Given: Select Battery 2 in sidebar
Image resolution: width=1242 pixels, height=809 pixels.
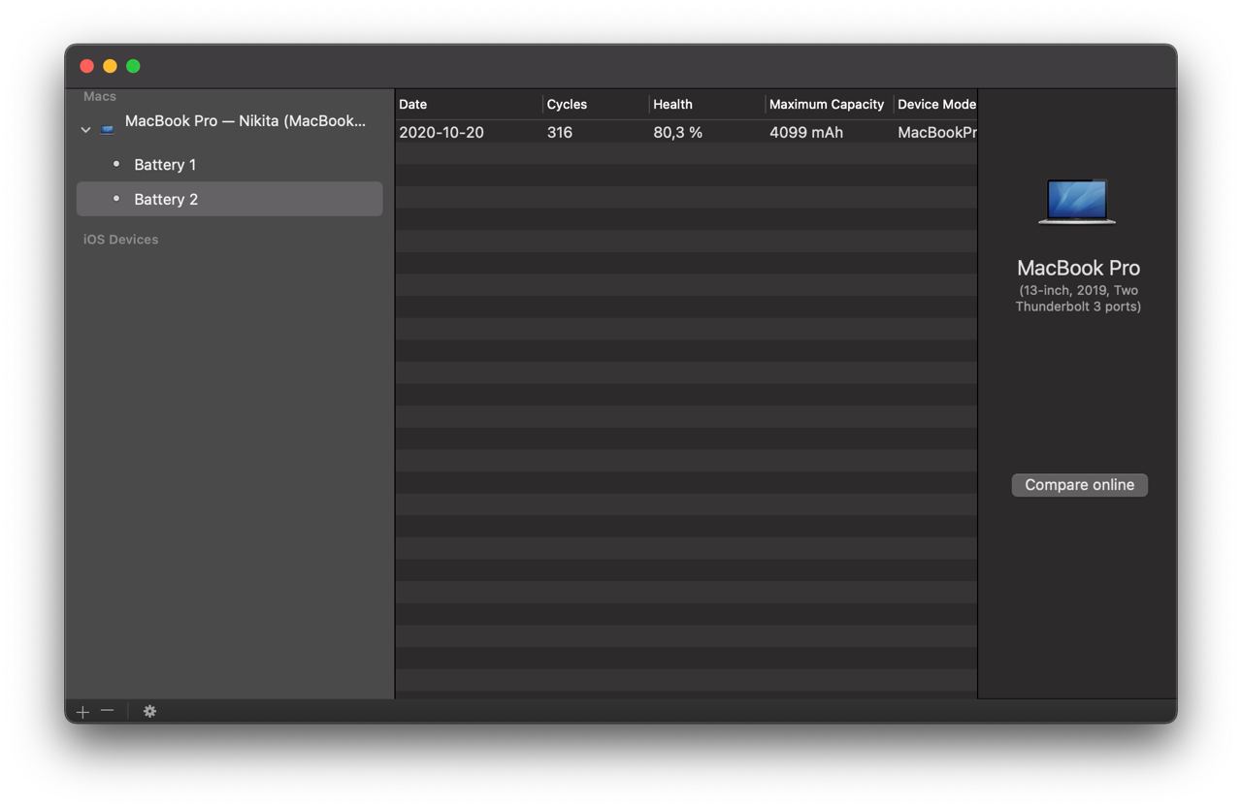Looking at the screenshot, I should click(x=229, y=199).
